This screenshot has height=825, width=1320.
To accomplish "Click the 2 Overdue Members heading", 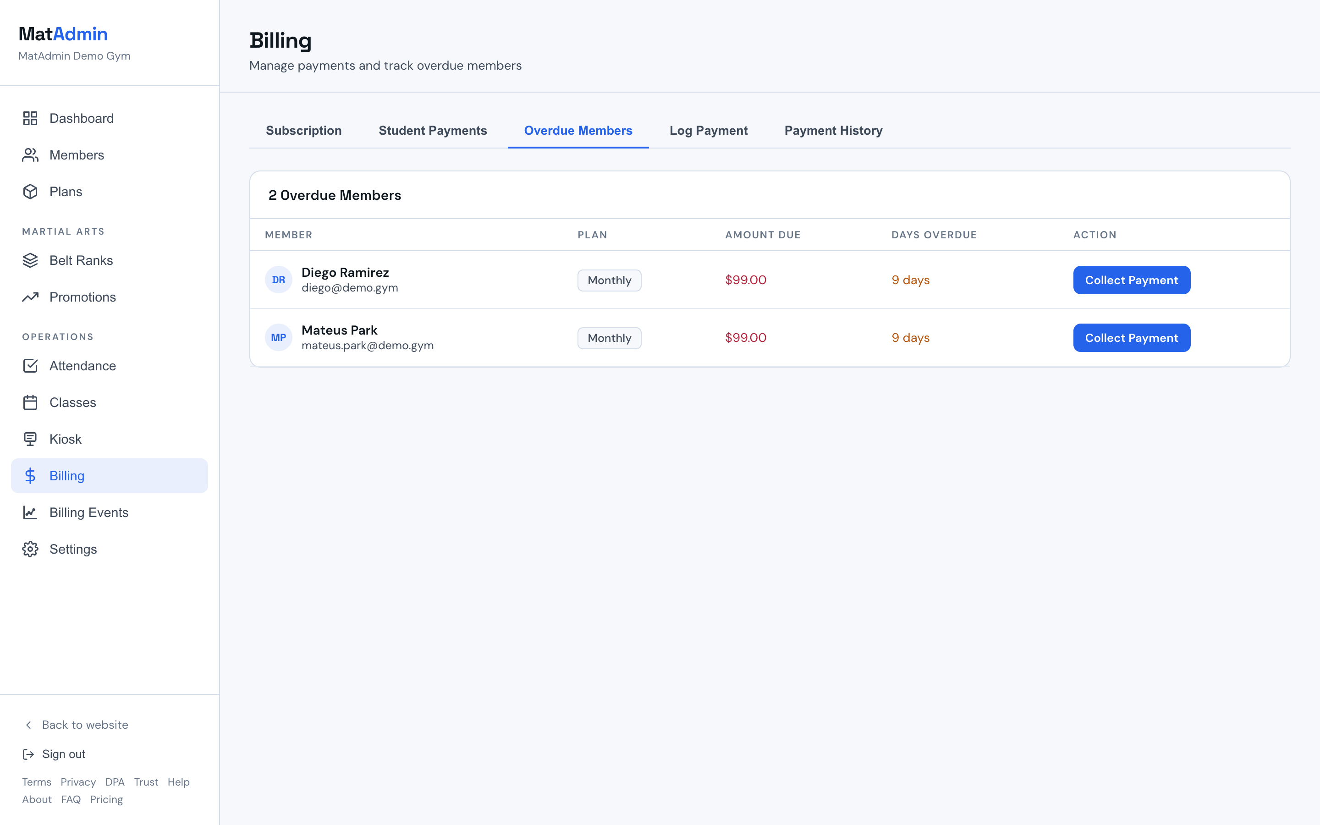I will pyautogui.click(x=335, y=195).
